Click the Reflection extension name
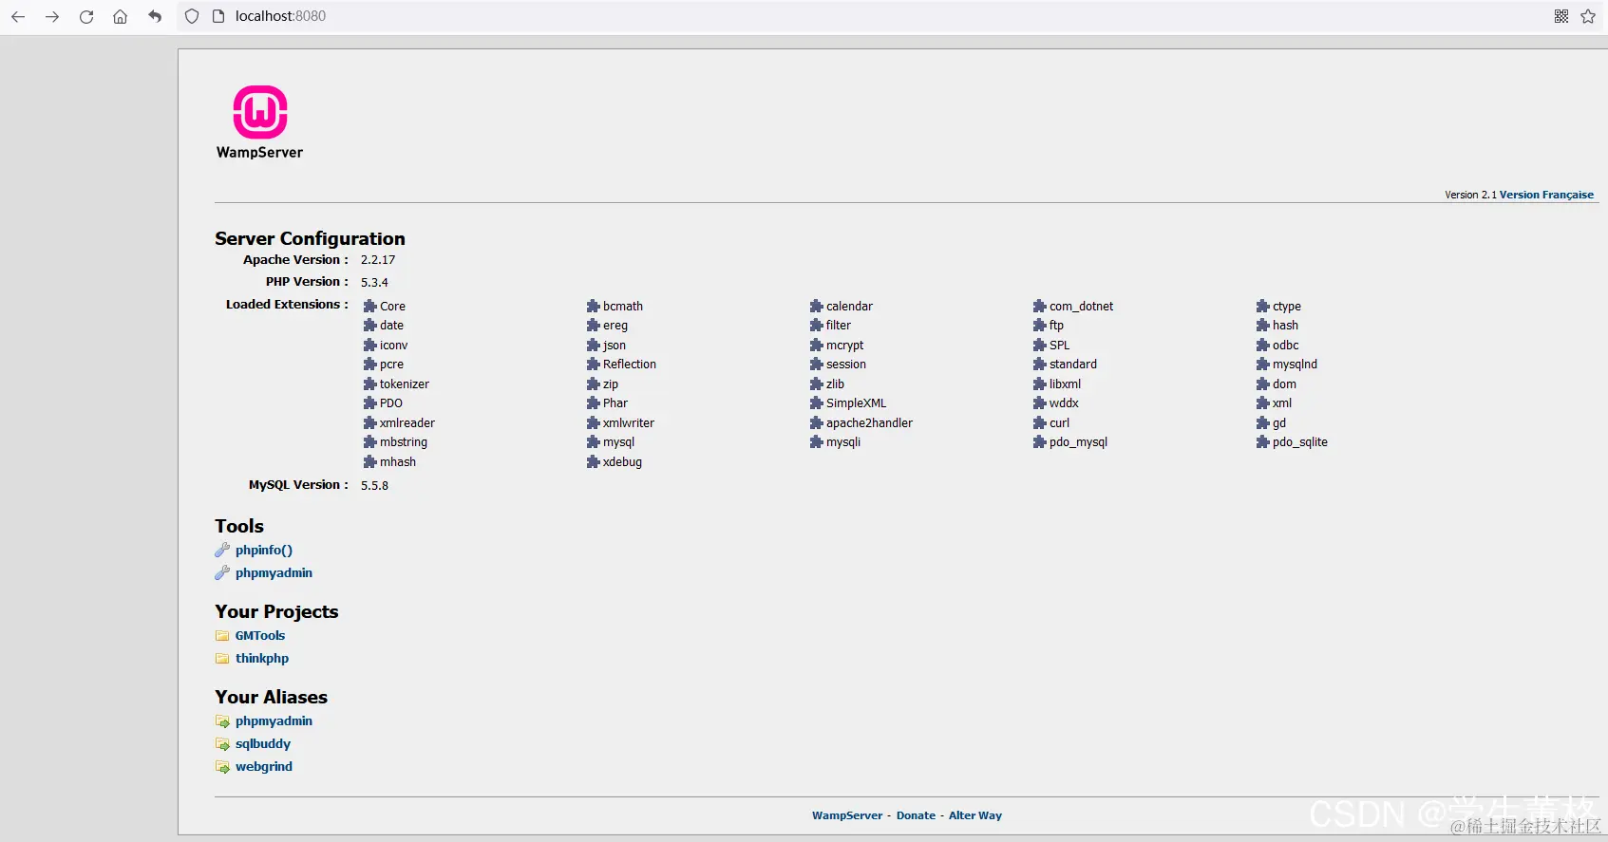 coord(630,365)
